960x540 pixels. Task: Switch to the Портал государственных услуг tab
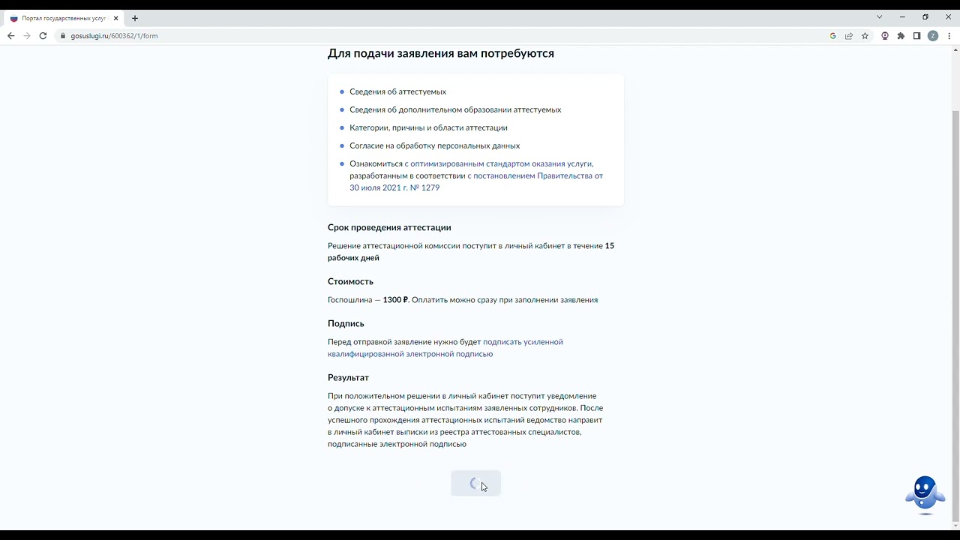tap(64, 18)
